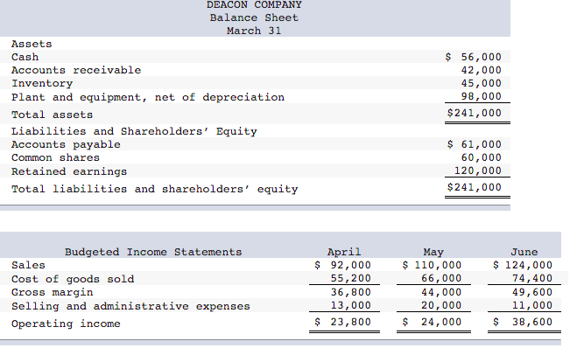Select the Assets section label
This screenshot has height=362, width=577.
32,44
